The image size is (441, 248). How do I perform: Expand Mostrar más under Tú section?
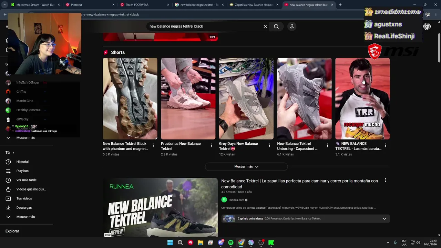tap(26, 217)
